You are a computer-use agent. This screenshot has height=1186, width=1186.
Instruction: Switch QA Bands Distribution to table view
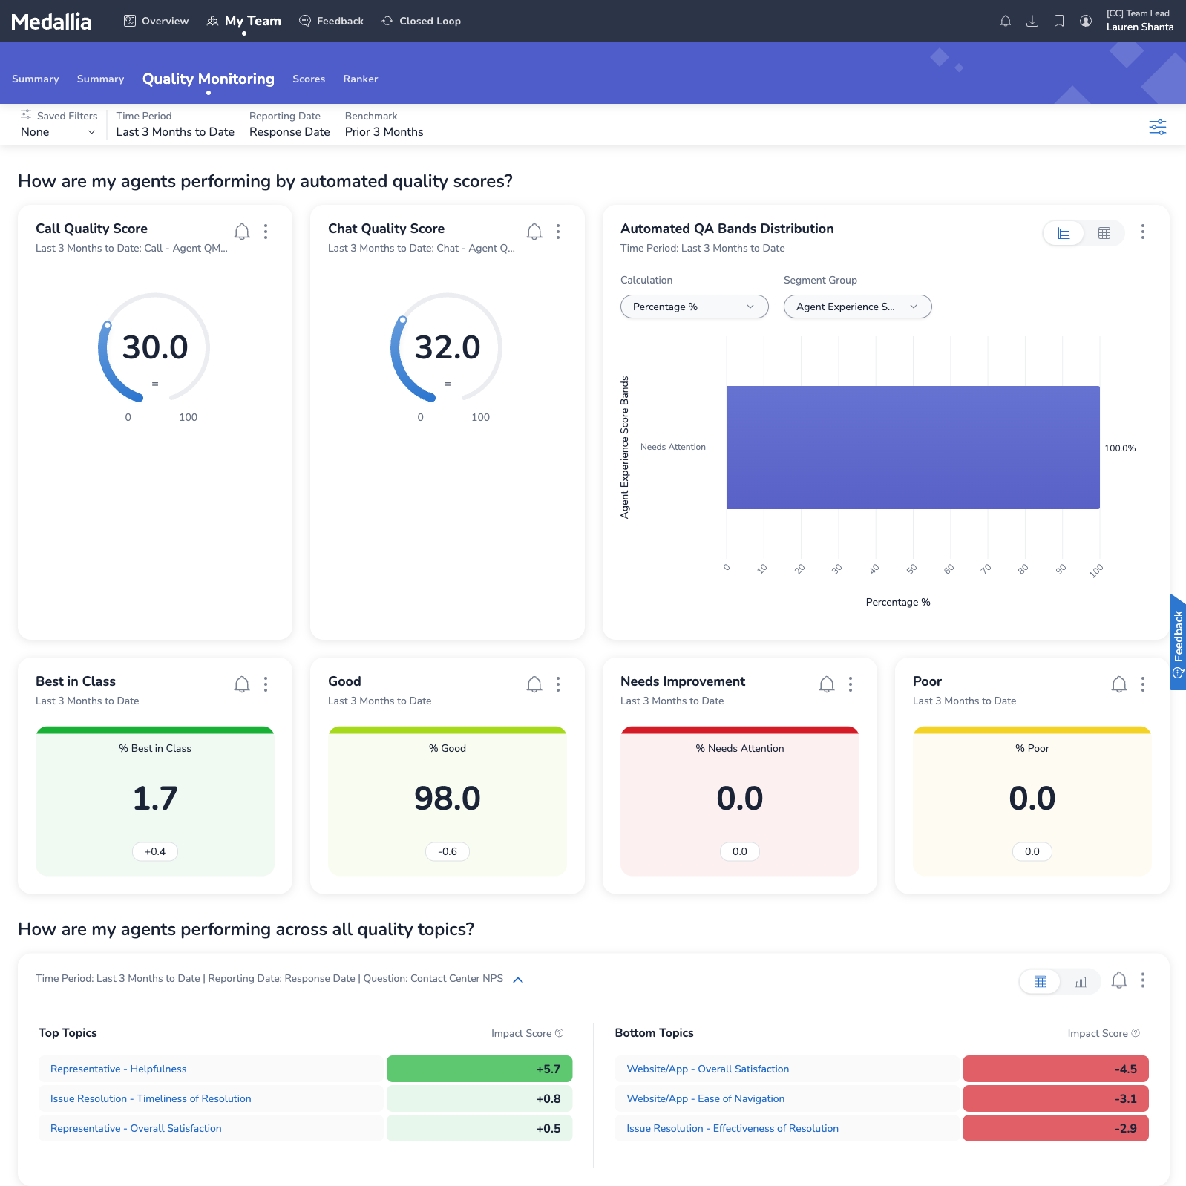[1104, 233]
